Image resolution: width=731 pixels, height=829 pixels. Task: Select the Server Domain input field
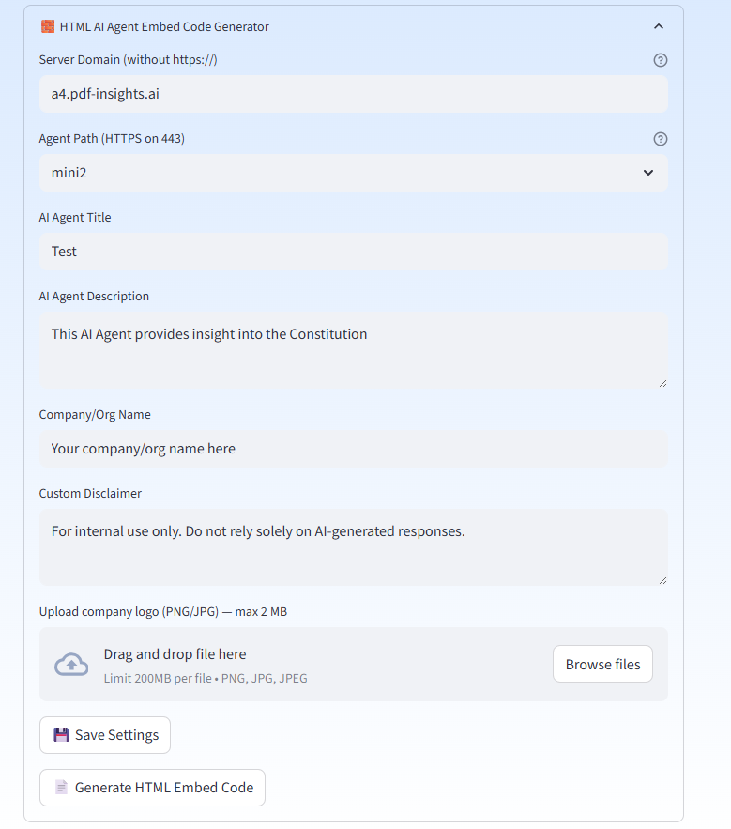[x=353, y=94]
